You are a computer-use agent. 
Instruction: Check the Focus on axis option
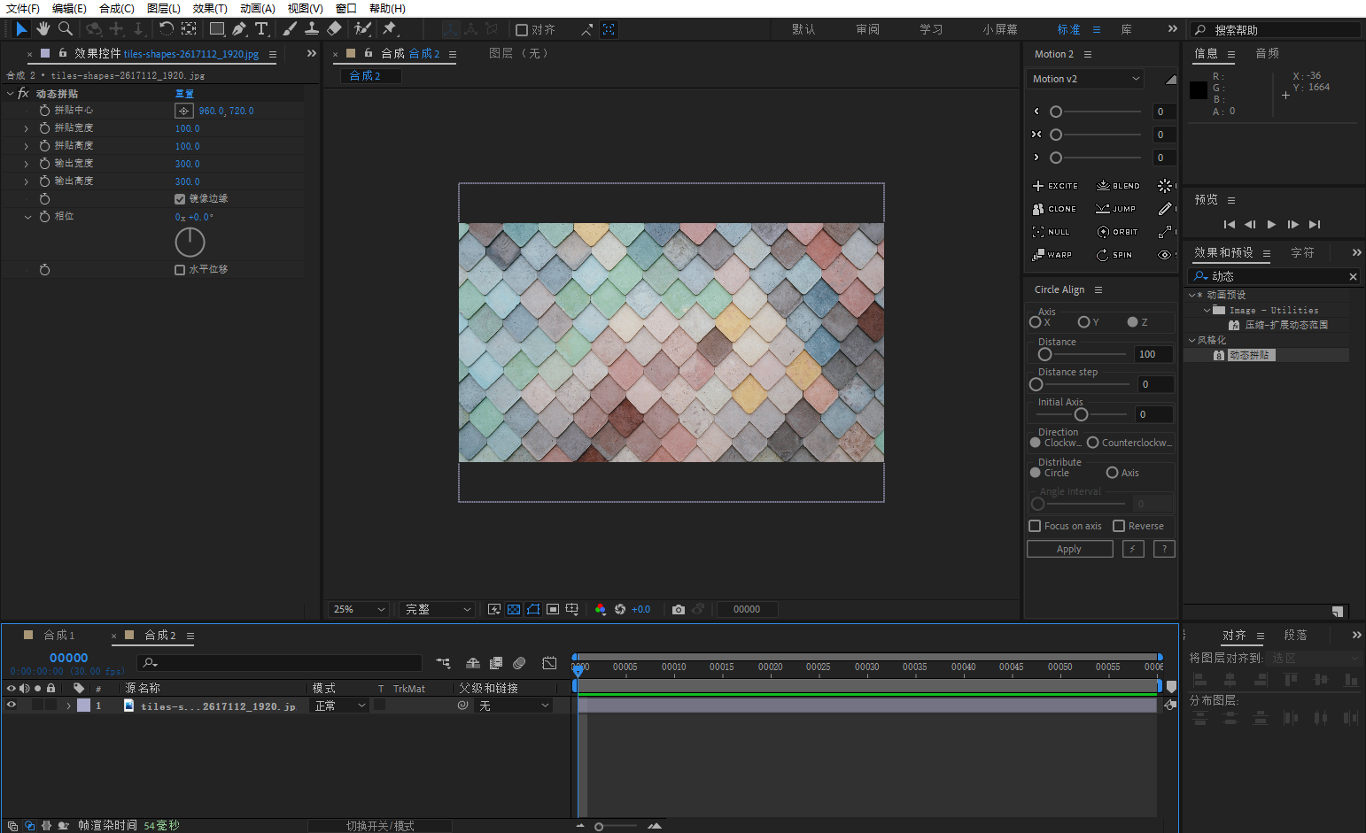[1035, 526]
